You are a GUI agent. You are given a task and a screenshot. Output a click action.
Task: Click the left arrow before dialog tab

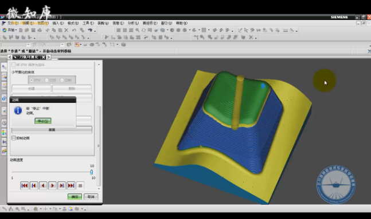click(x=10, y=57)
